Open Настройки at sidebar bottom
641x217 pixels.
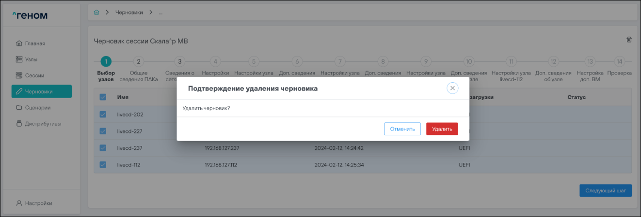38,203
